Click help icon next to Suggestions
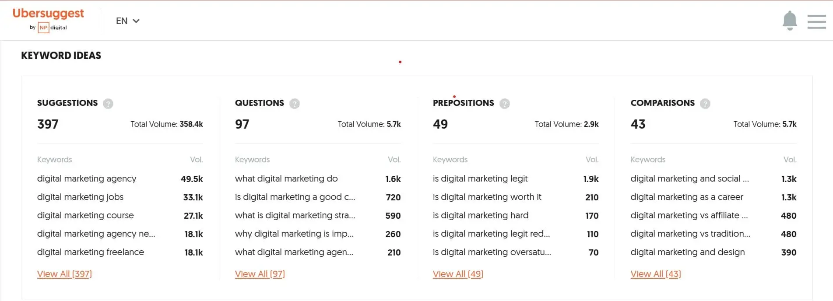833x301 pixels. point(108,104)
